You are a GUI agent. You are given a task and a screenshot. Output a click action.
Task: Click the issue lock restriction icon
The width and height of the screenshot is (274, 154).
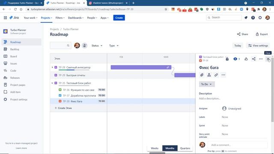tap(227, 59)
